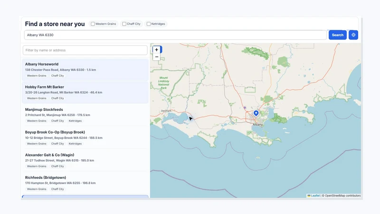This screenshot has height=214, width=380.
Task: Click the blue Albany map pin
Action: pos(256,113)
